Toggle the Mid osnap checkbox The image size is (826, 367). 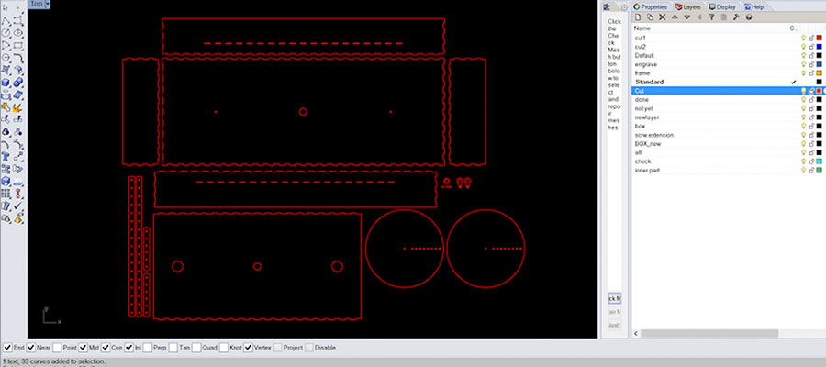[84, 348]
